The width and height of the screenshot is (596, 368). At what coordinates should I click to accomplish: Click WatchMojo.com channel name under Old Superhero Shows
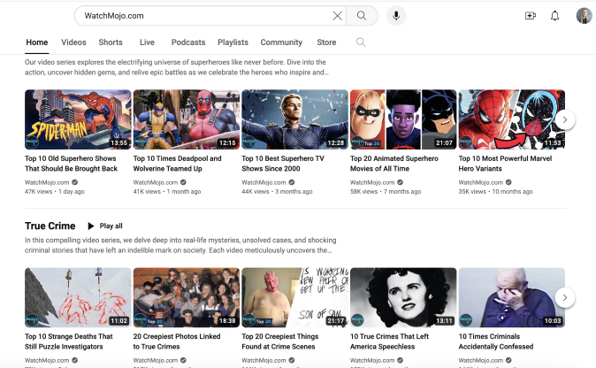click(x=47, y=182)
